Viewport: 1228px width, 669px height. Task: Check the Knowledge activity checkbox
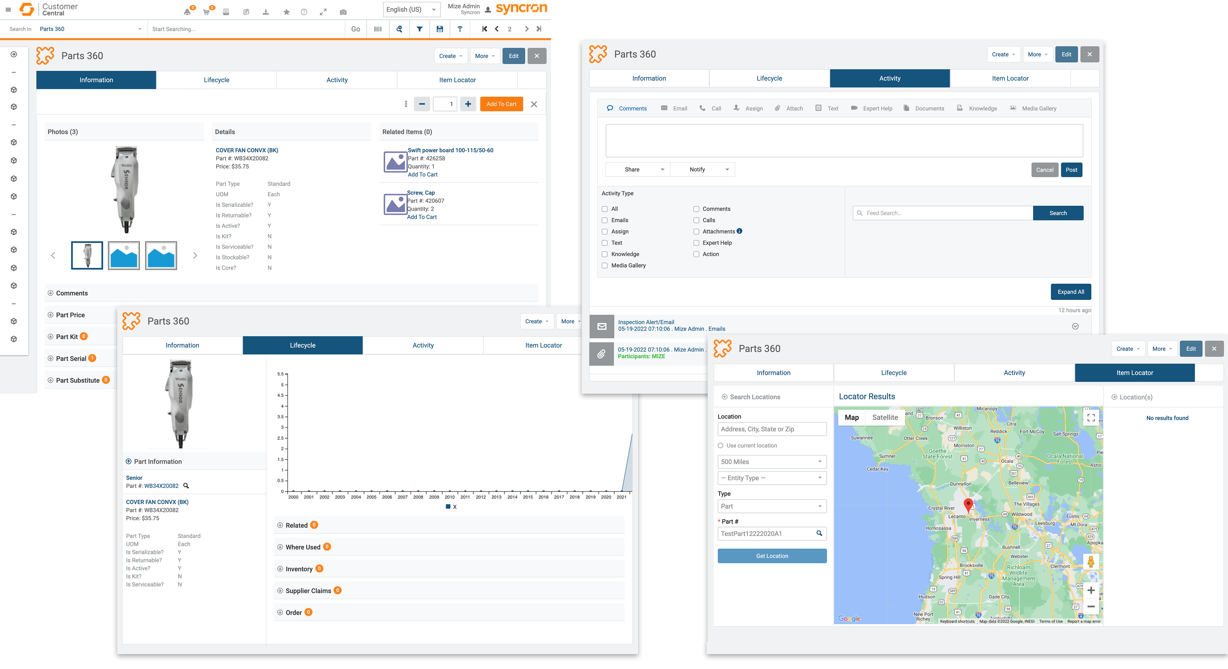605,254
